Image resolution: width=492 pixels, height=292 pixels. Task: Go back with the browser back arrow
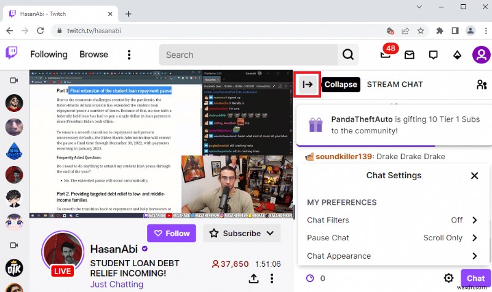(10, 31)
